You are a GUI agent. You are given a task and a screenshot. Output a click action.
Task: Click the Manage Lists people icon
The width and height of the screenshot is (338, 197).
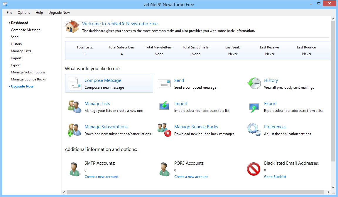tap(74, 106)
